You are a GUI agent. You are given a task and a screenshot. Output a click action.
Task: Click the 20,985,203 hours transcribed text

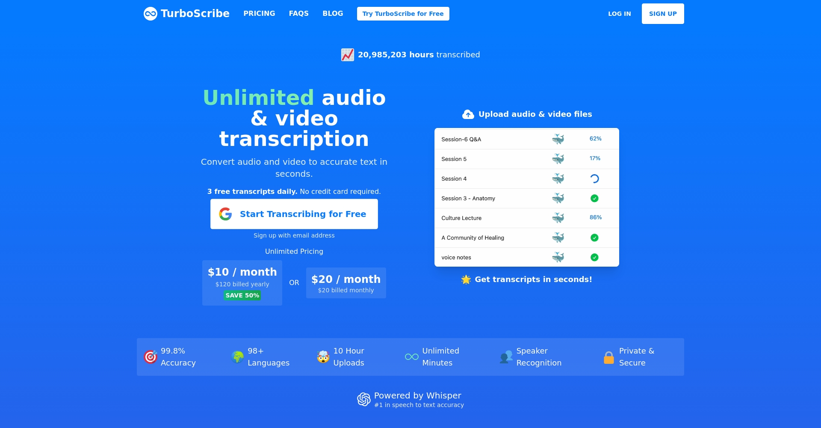(419, 55)
